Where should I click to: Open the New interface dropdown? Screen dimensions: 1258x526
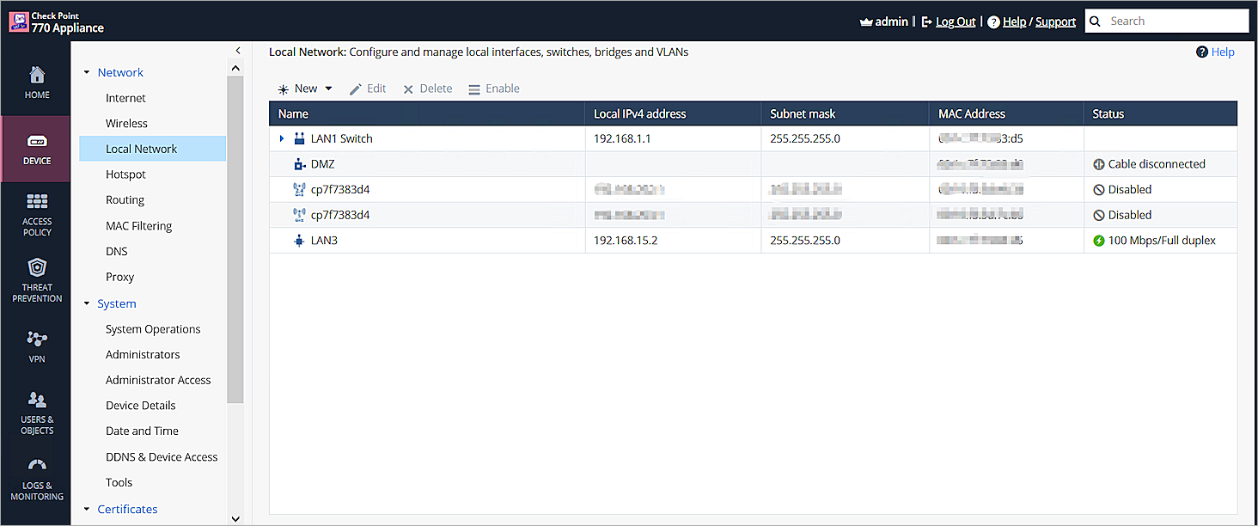(x=327, y=88)
